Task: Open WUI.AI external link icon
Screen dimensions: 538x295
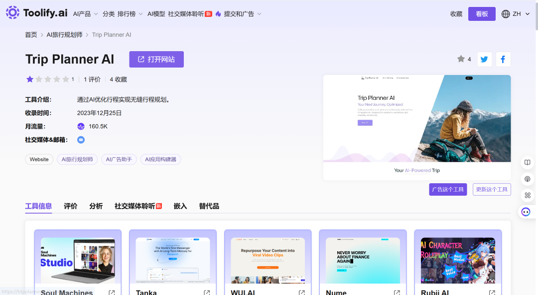Action: pyautogui.click(x=302, y=293)
